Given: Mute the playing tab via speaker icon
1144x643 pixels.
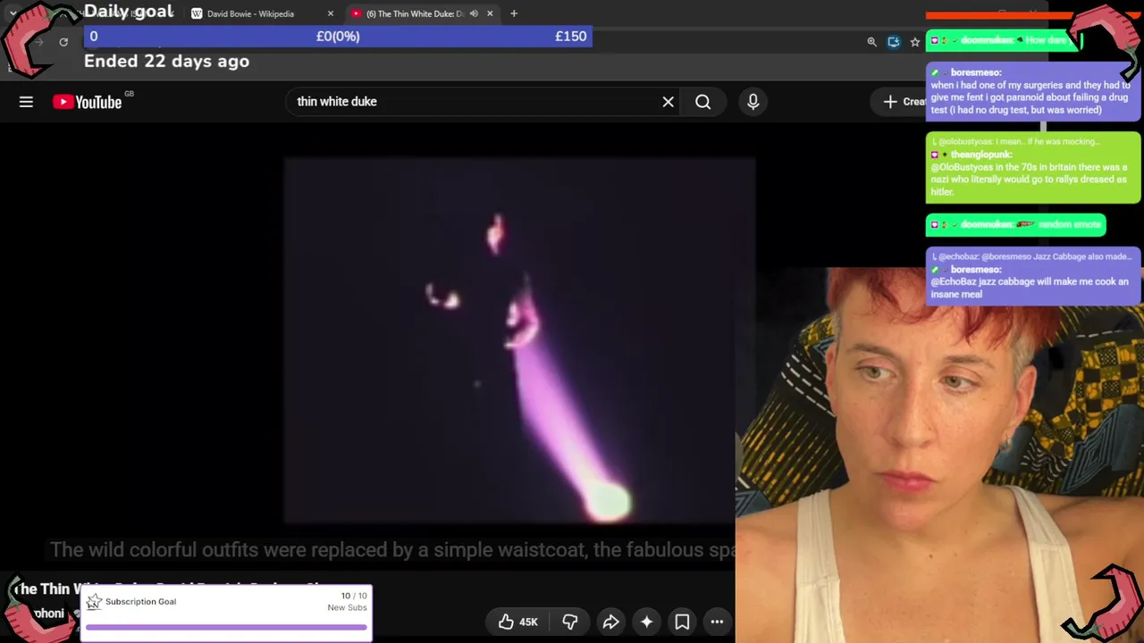Looking at the screenshot, I should (x=474, y=13).
